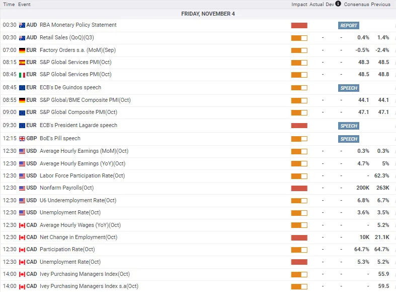396x292 pixels.
Task: Click the SPEECH badge for Lagarde speech
Action: [349, 126]
